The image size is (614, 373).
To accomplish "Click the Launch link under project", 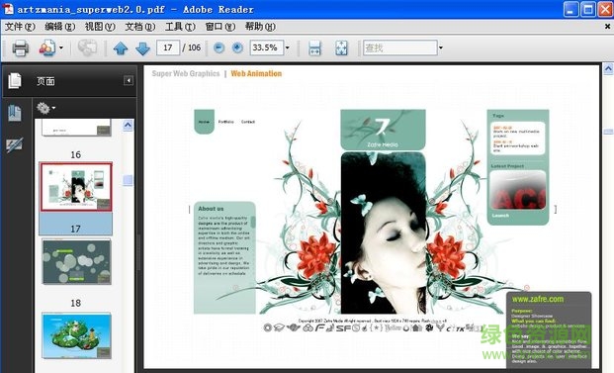I will 500,216.
